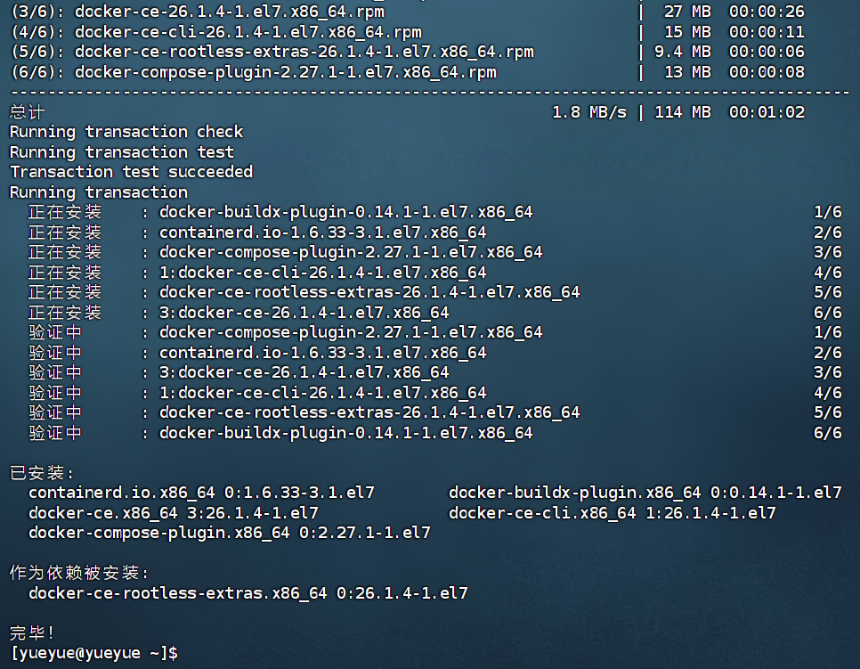Click docker-ce.x86_64 3:26.1.4-1.el7 entry
Viewport: 860px width, 669px height.
(x=174, y=512)
